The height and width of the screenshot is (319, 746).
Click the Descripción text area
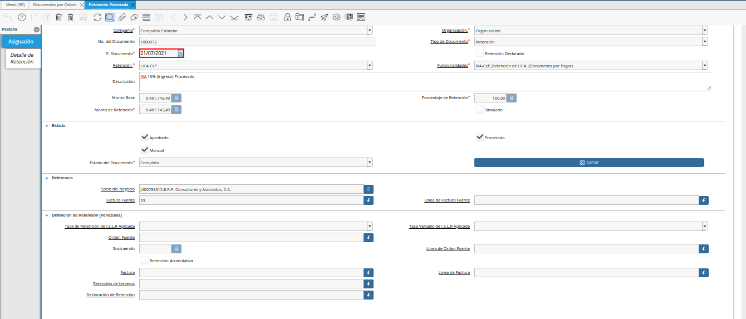click(x=425, y=82)
